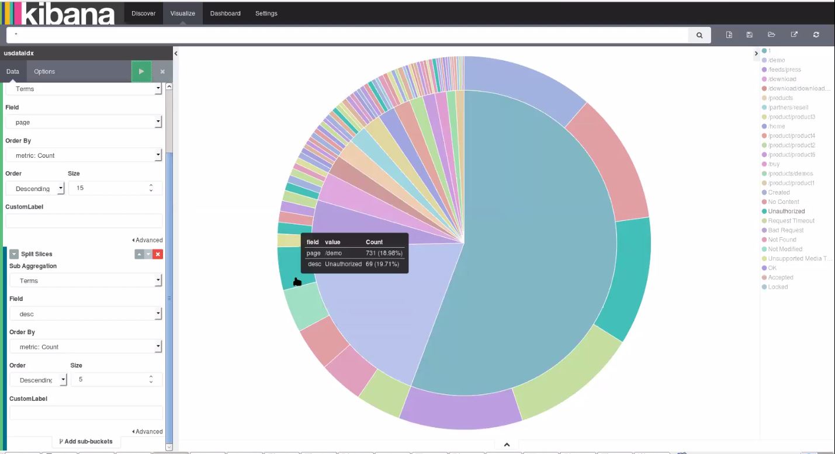This screenshot has width=835, height=454.
Task: Open the Sub Aggregation Terms dropdown
Action: coord(86,280)
